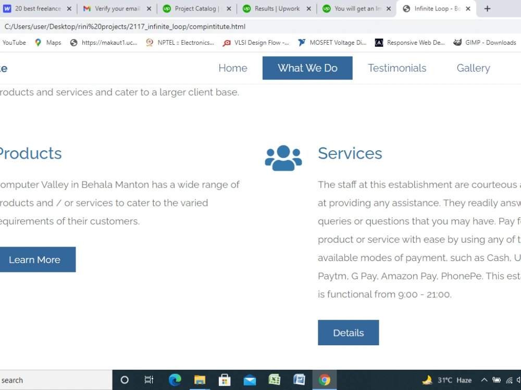Click the Details button under Services
The image size is (521, 390).
[348, 333]
